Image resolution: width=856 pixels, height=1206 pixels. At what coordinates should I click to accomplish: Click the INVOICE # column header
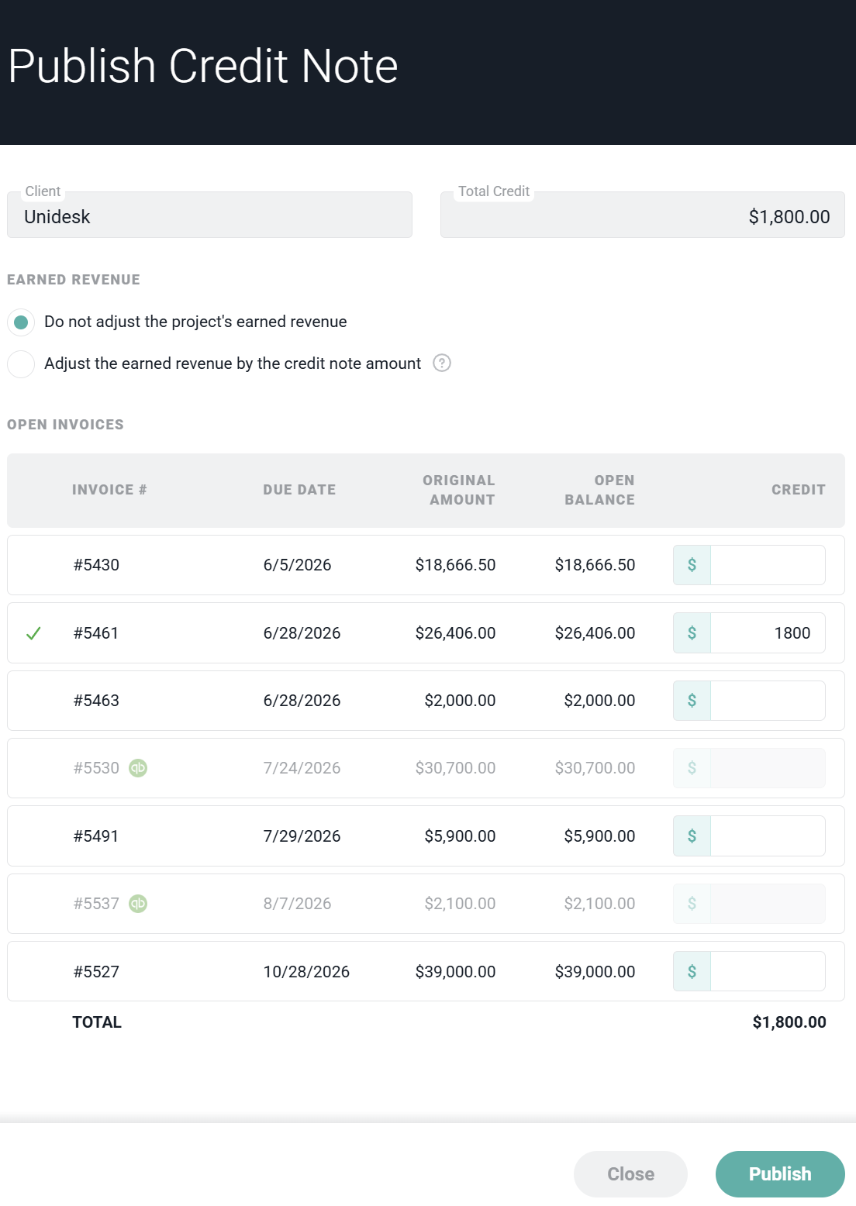click(x=109, y=490)
